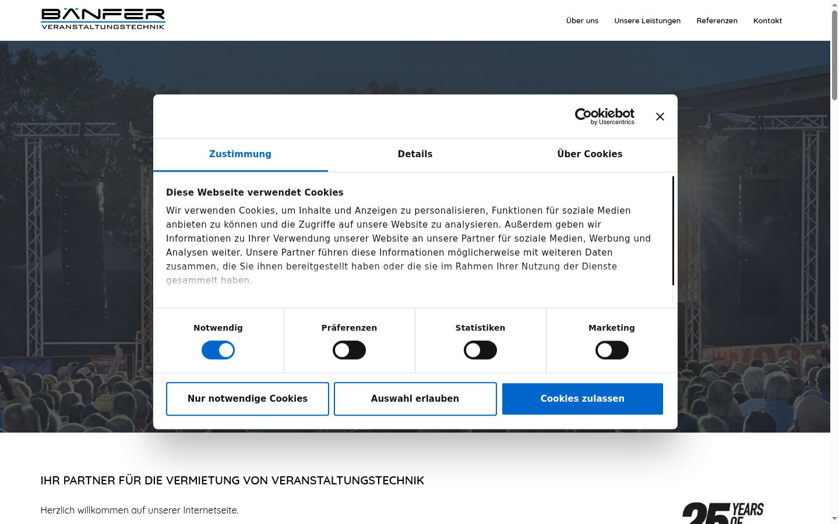This screenshot has height=524, width=839.
Task: Click the 25 Years anniversary badge image
Action: click(723, 513)
